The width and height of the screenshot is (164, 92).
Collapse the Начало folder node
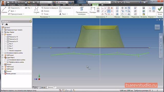point(3,34)
